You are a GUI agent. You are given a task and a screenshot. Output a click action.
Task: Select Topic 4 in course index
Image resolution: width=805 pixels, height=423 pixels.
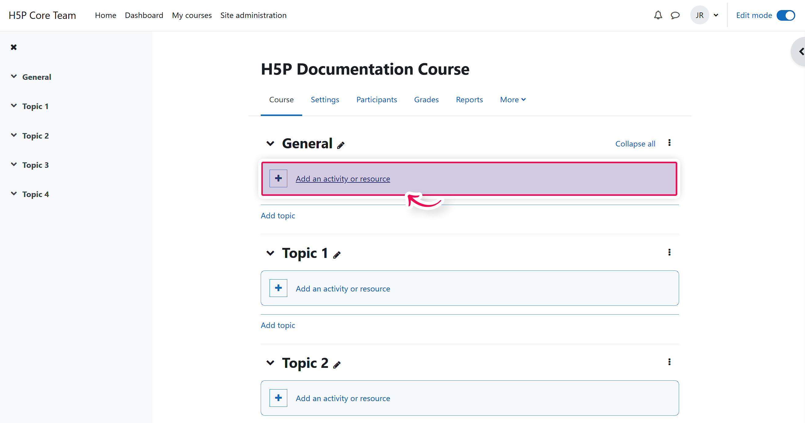35,194
